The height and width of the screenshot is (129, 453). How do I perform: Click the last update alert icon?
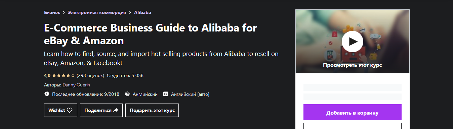47,94
